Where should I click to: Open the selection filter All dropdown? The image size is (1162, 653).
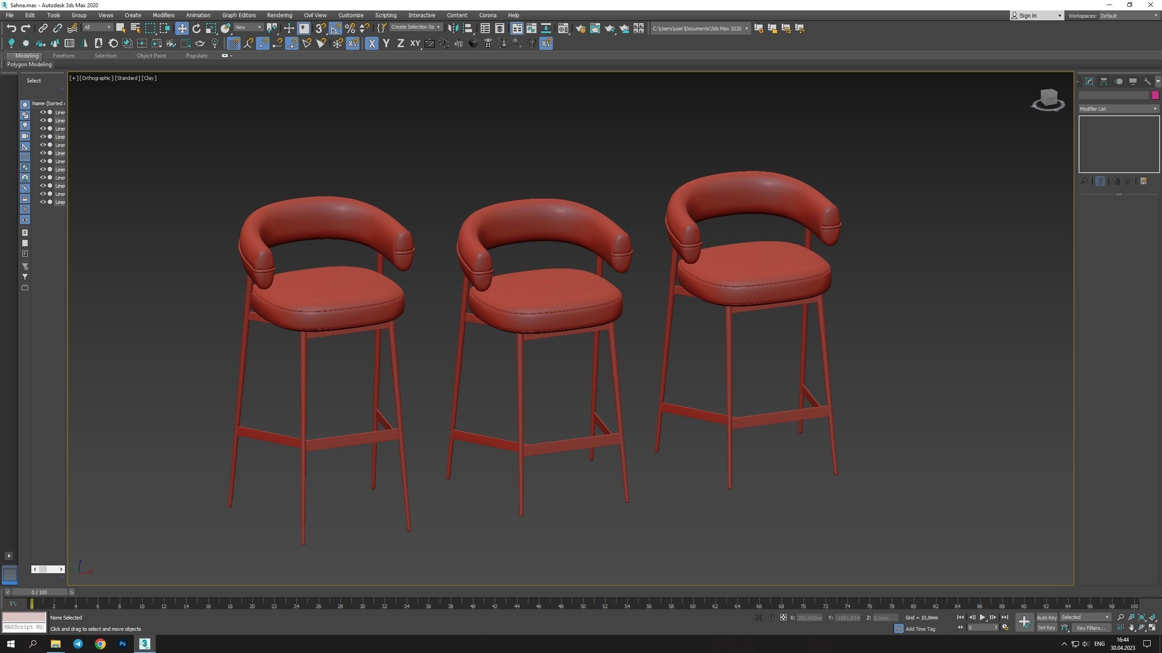click(97, 28)
